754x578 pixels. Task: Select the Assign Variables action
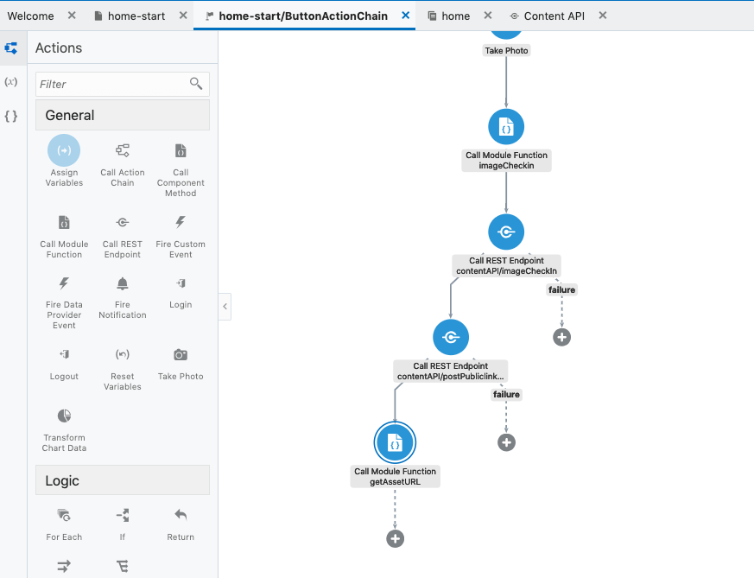(64, 151)
